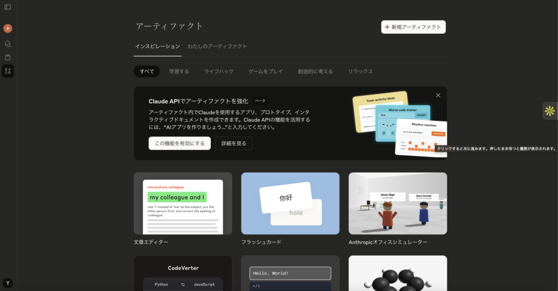Filter by 学習する category
The width and height of the screenshot is (558, 291).
[179, 71]
